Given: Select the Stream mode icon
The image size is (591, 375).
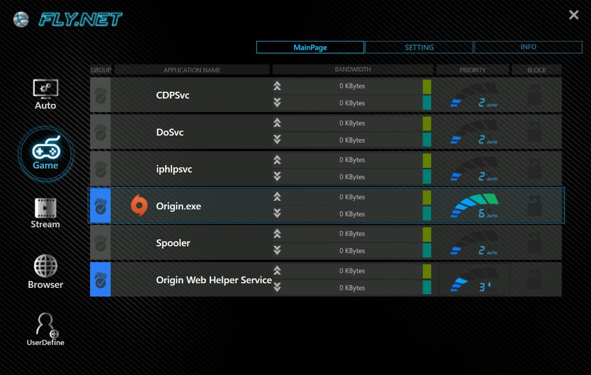Looking at the screenshot, I should [45, 213].
